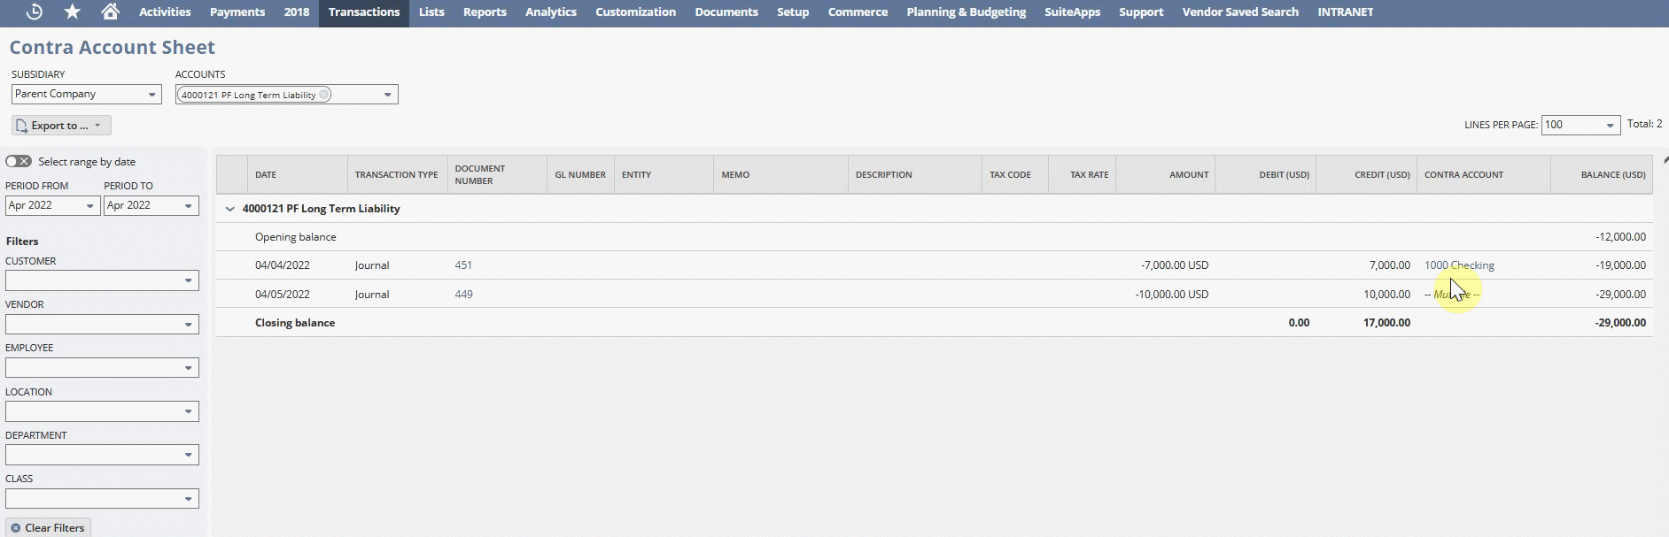Open the Export to dropdown
The image size is (1669, 537).
pyautogui.click(x=61, y=126)
